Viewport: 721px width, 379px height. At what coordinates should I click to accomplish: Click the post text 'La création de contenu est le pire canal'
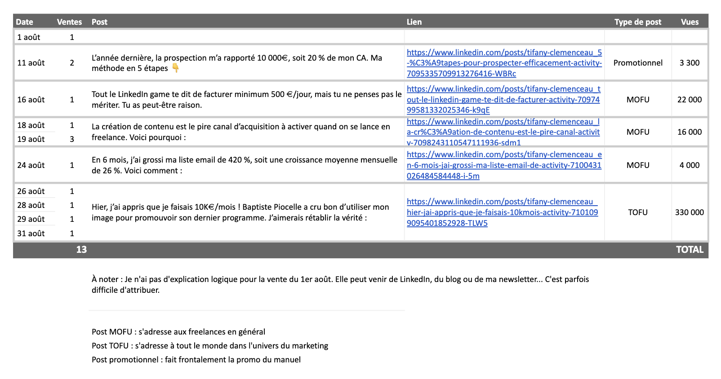click(x=241, y=132)
